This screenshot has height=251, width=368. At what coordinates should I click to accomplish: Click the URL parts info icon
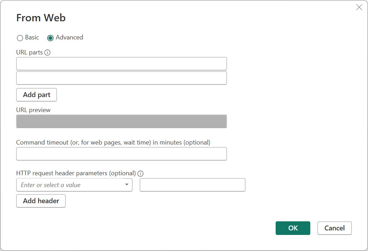(x=48, y=52)
